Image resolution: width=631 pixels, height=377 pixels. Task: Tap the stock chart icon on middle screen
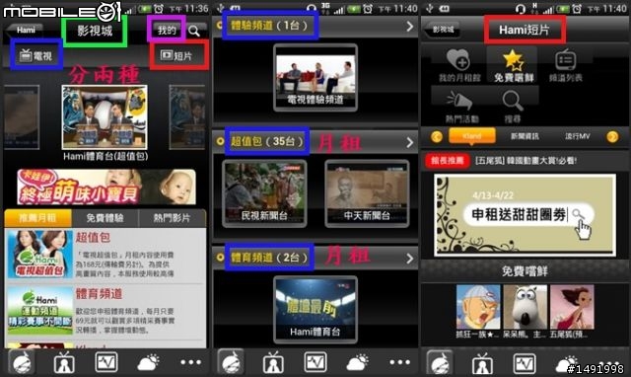tap(315, 362)
